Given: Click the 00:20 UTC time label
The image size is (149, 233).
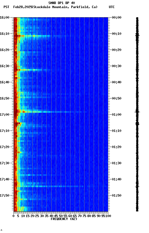Looking at the screenshot, I should pyautogui.click(x=117, y=50).
